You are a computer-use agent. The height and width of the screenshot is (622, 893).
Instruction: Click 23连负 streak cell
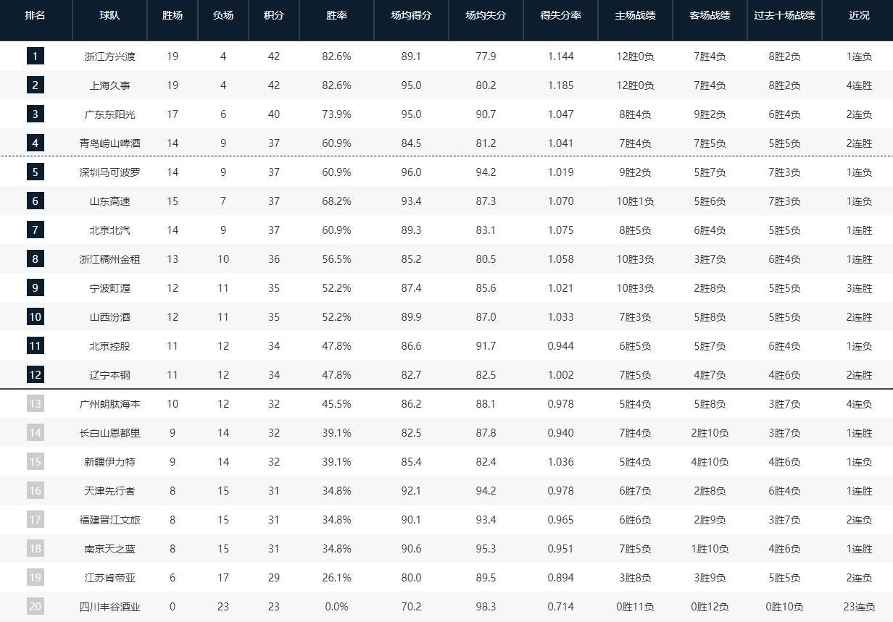[x=859, y=607]
